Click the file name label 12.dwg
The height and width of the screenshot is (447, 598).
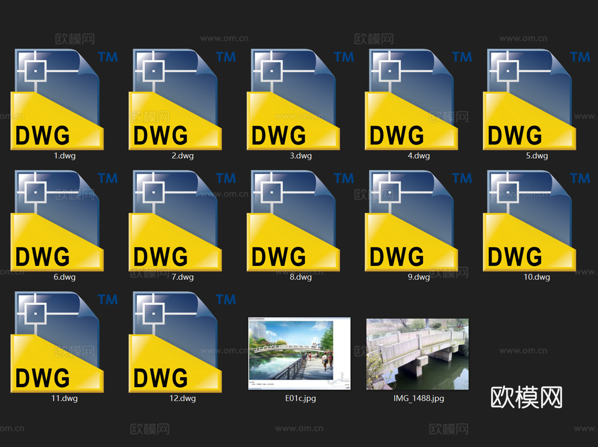click(x=183, y=398)
